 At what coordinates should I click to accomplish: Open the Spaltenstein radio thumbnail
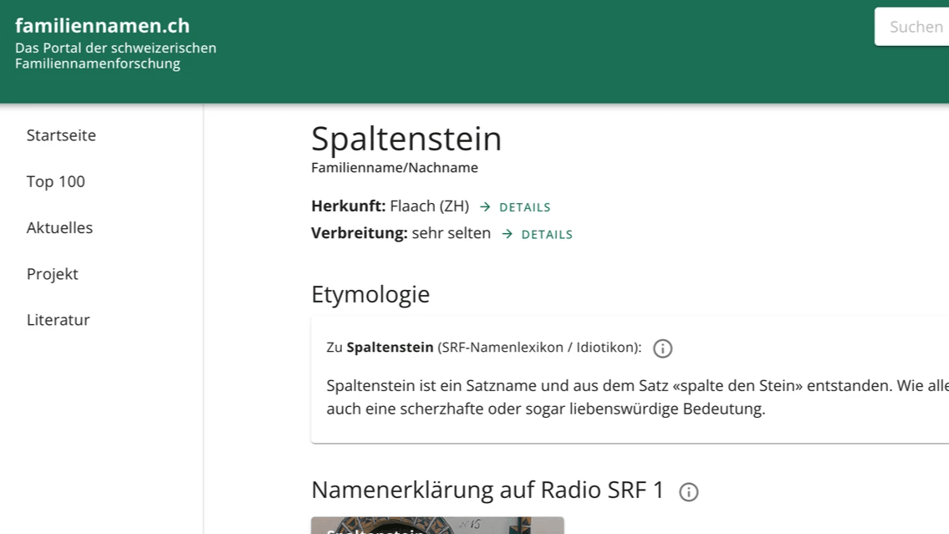click(x=437, y=525)
